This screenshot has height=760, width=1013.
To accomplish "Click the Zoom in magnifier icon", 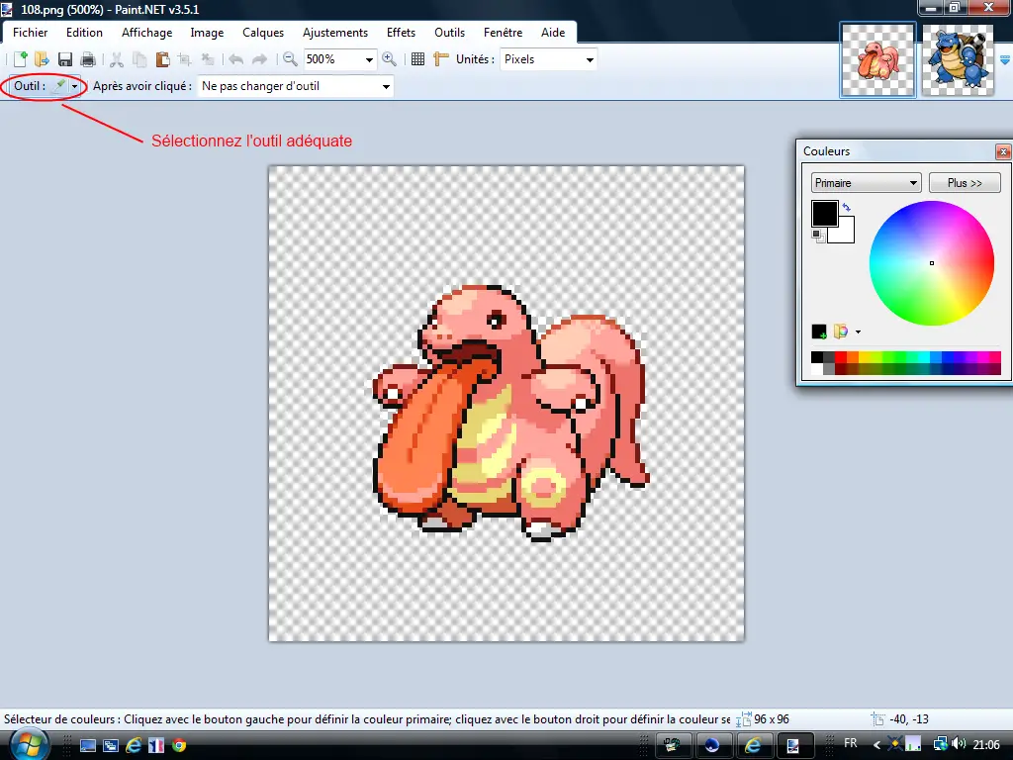I will coord(389,59).
